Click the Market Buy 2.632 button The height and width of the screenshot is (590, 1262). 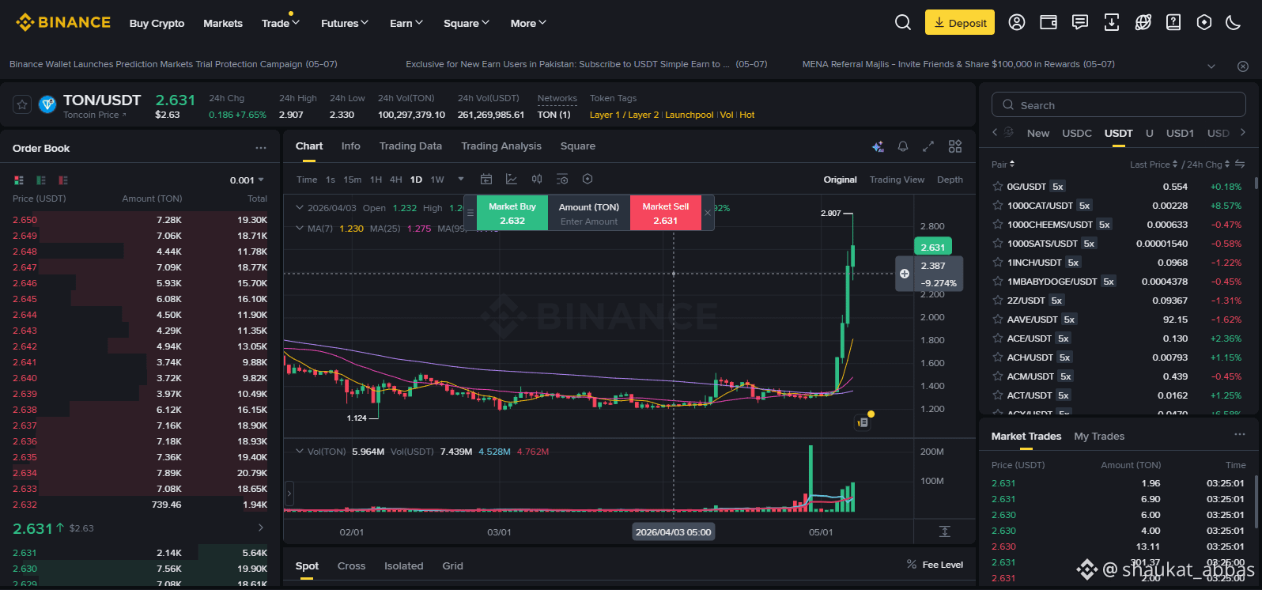click(x=512, y=214)
